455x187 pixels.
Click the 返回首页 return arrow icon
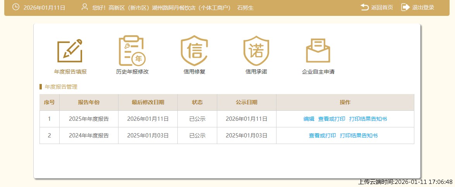[364, 7]
